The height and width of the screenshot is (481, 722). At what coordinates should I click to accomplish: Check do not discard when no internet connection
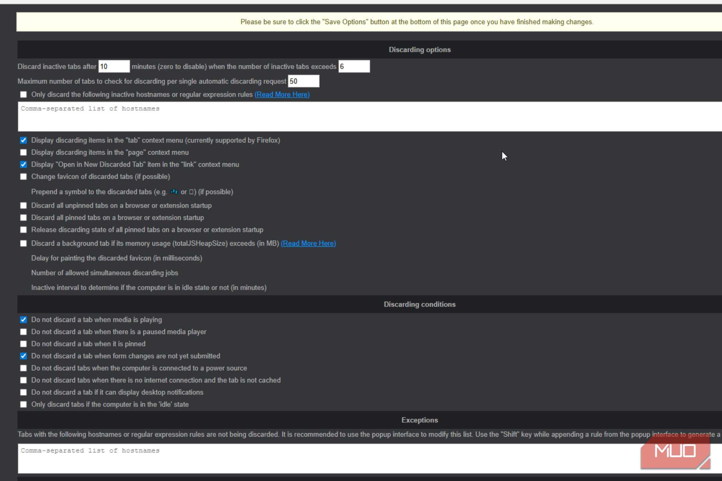pos(23,380)
